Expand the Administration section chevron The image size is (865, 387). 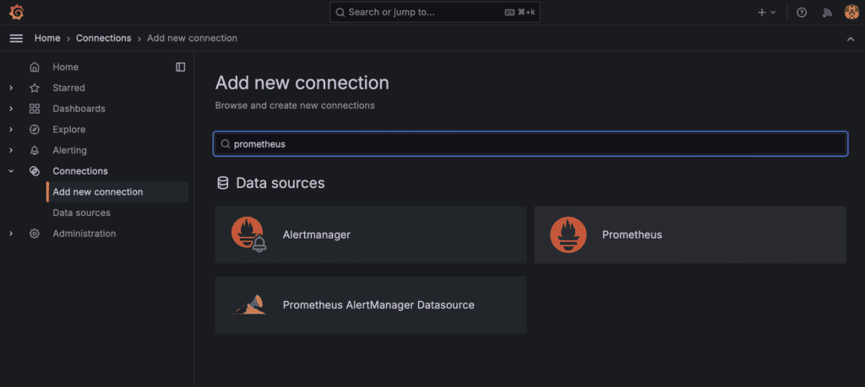click(11, 234)
